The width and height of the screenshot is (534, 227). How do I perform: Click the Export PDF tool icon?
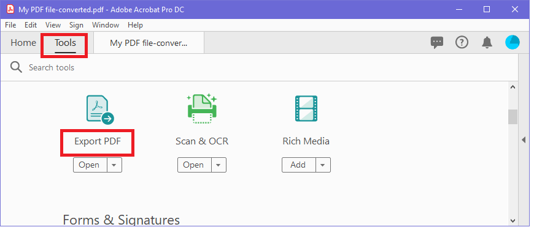[x=100, y=110]
